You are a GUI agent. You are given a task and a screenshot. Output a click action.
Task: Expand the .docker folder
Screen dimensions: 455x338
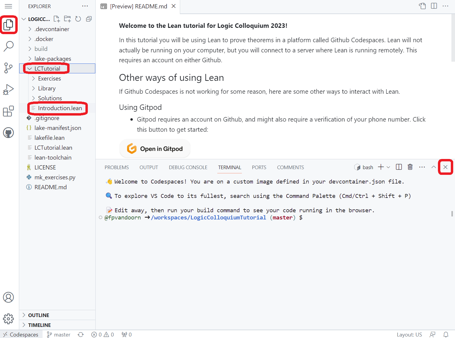[57, 39]
